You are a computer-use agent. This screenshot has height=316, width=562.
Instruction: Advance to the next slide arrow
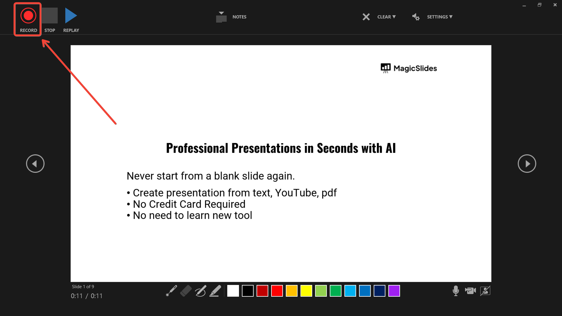527,164
